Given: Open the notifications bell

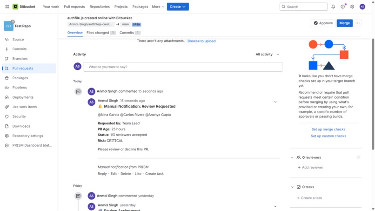Looking at the screenshot, I should click(333, 7).
